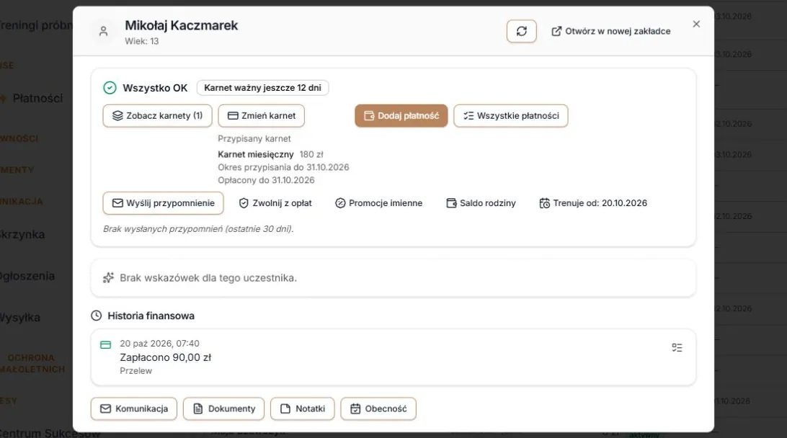
Task: Click 'Okres przypisania do 31.10.2026' text
Action: click(x=283, y=167)
